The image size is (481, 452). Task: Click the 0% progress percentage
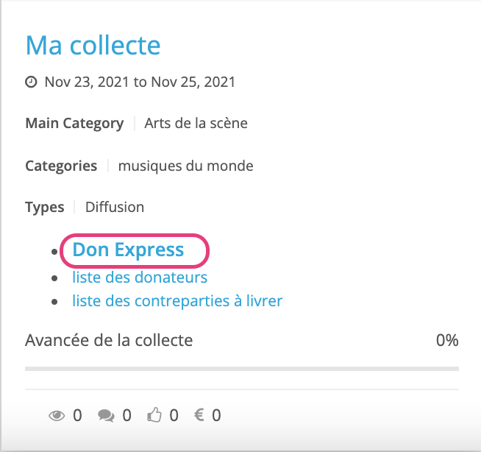pos(447,340)
